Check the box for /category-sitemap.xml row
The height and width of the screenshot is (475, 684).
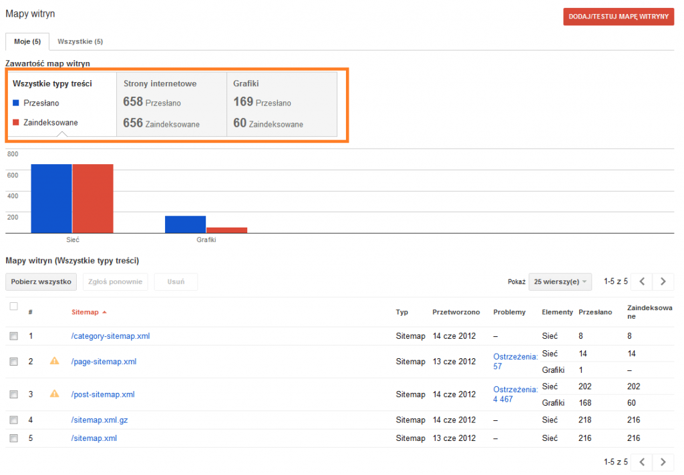[x=14, y=336]
